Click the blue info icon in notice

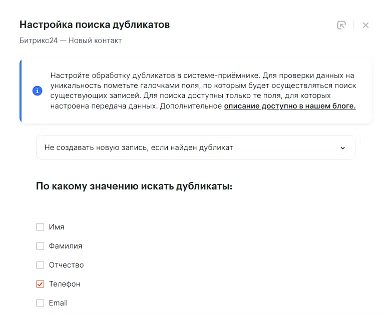37,91
